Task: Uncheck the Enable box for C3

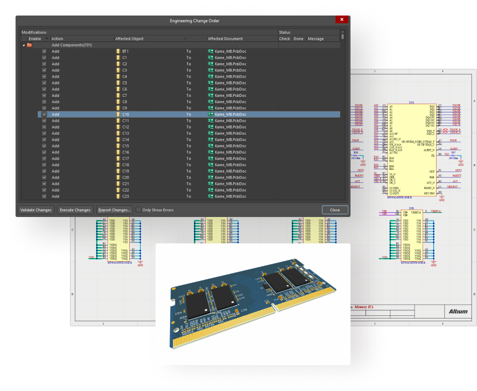Action: click(x=44, y=70)
